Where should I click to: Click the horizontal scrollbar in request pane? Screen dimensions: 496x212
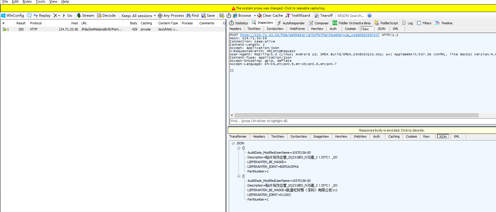click(x=356, y=115)
